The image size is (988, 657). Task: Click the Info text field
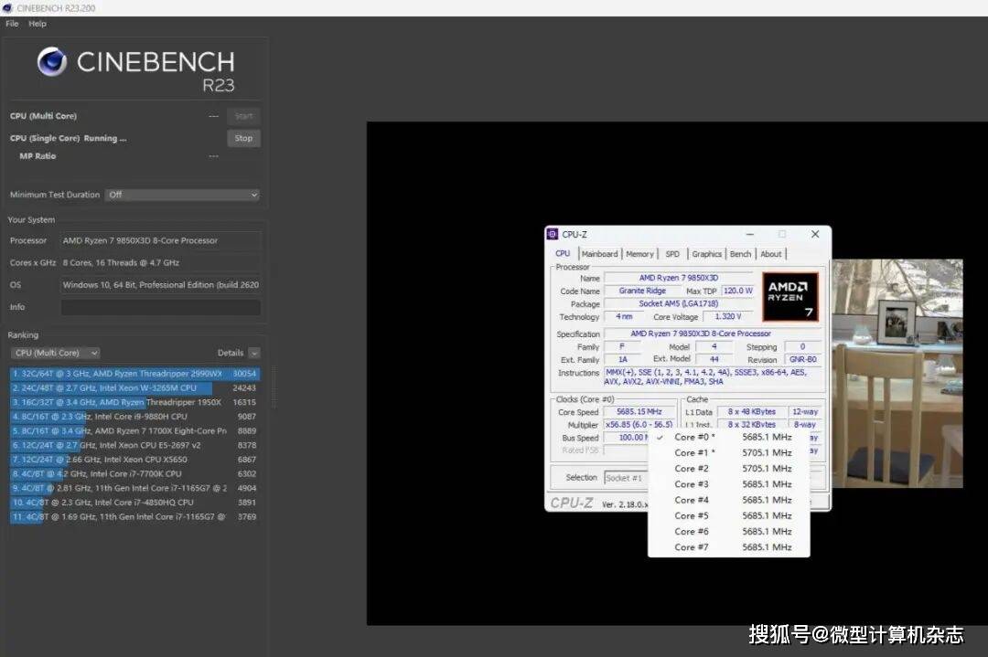click(160, 307)
